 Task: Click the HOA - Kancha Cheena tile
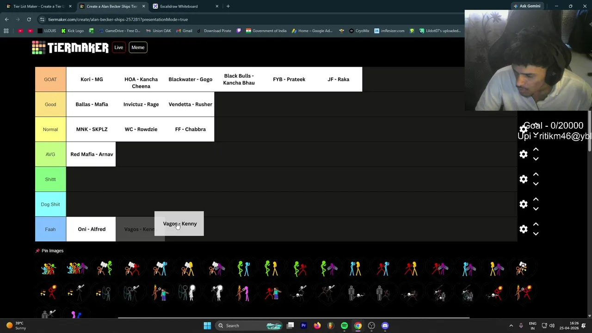141,79
